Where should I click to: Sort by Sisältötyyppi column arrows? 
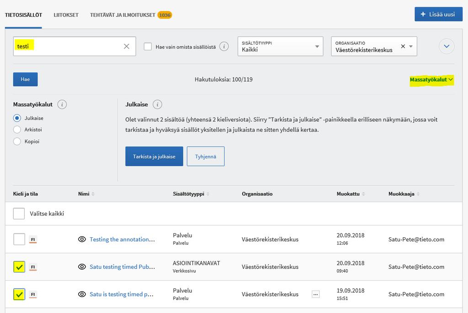[x=208, y=194]
